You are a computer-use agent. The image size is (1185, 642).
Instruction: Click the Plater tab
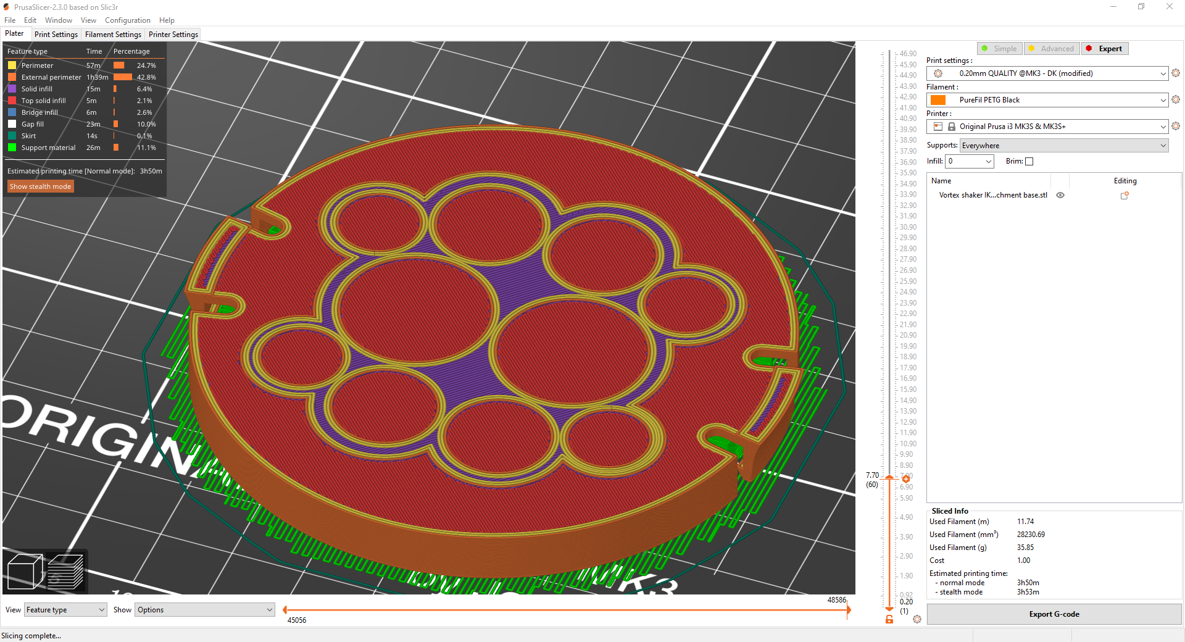(15, 34)
